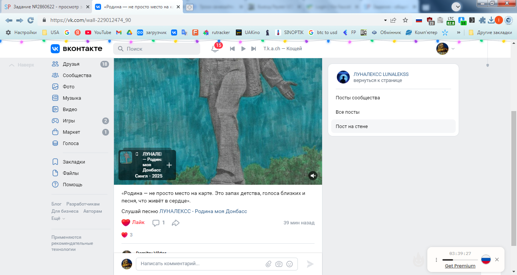
Task: Open the VPN widget three-dots menu
Action: (436, 260)
